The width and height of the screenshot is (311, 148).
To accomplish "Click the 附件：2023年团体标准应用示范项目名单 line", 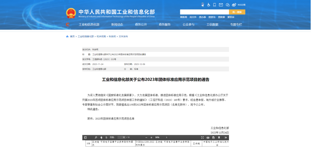I will click(x=111, y=119).
